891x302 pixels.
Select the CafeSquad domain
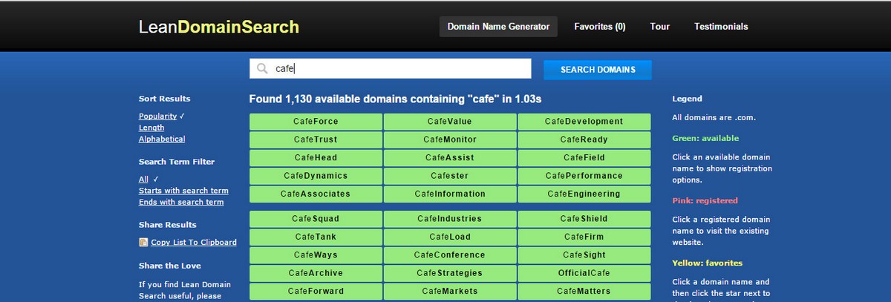click(316, 219)
